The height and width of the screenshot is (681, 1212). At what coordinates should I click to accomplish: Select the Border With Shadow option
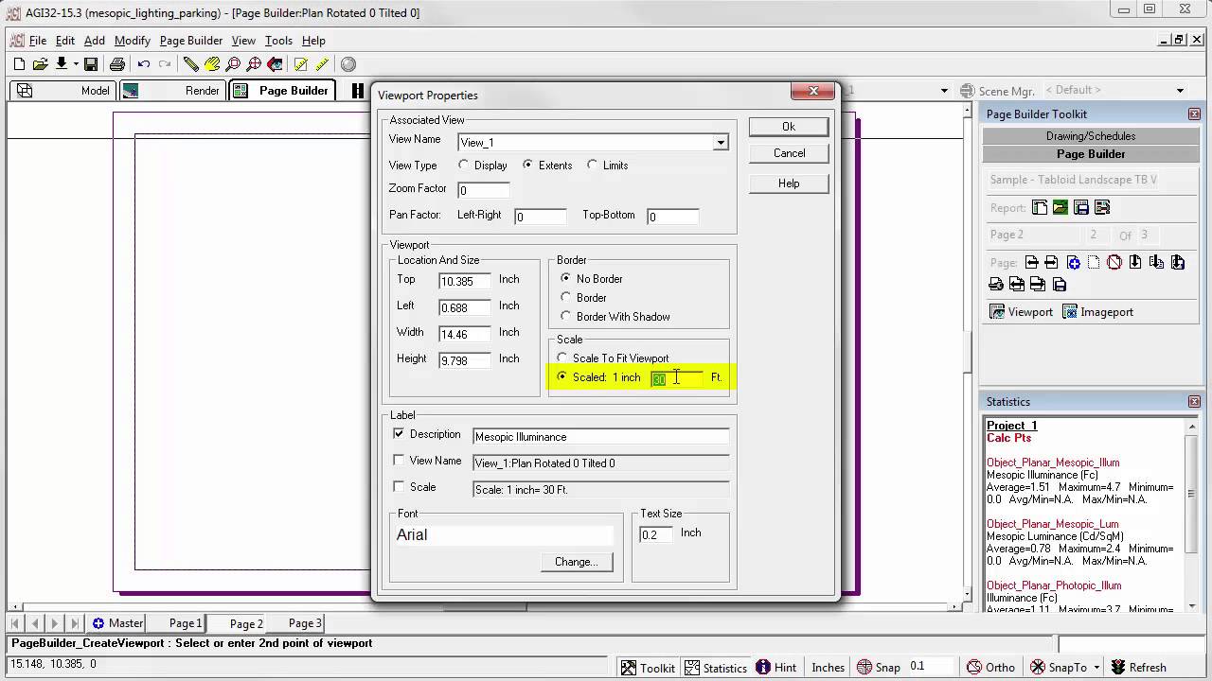click(x=565, y=316)
